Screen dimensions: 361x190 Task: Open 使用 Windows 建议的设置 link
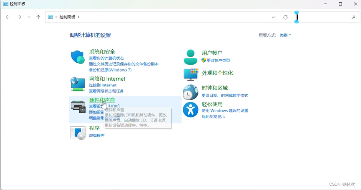225,110
